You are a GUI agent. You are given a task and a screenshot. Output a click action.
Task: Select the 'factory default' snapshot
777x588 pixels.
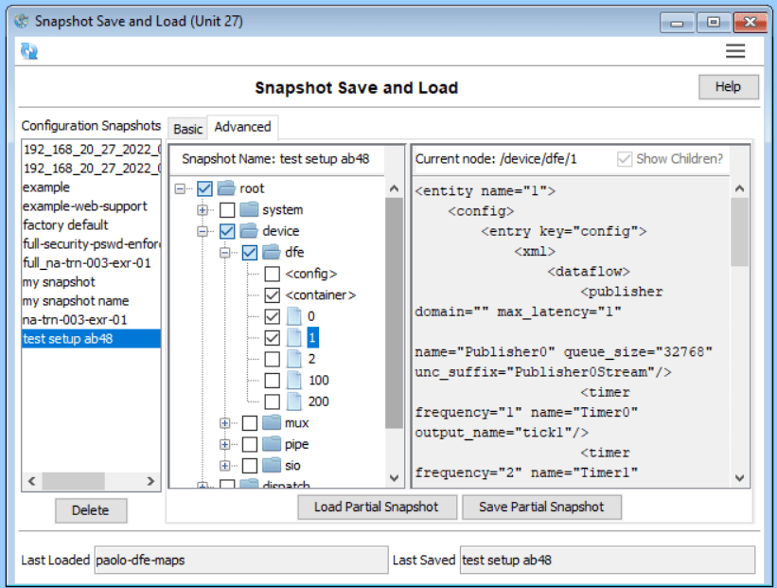pyautogui.click(x=91, y=225)
